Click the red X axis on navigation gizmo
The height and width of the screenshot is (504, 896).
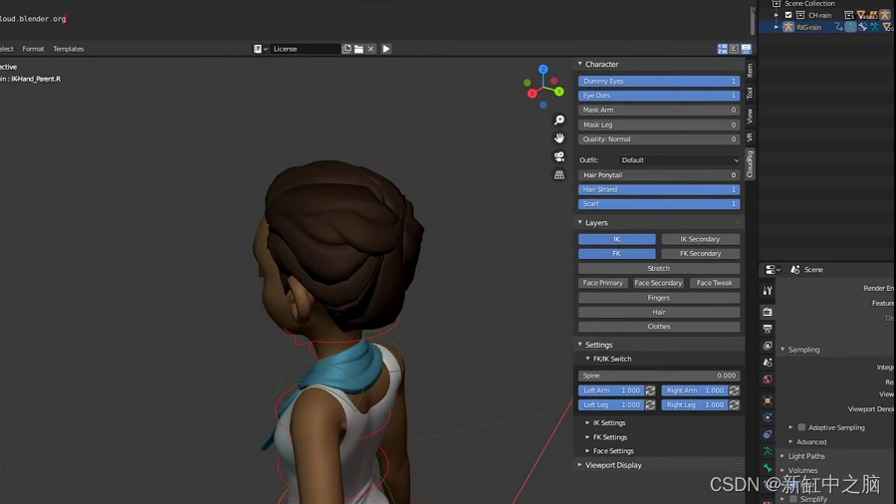tap(532, 94)
